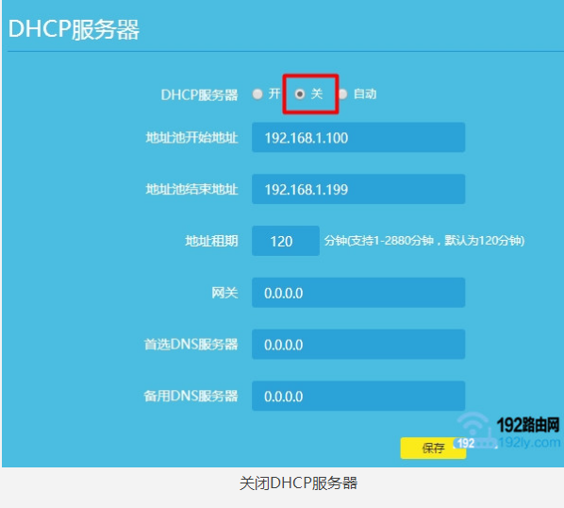Click the 地址池结束地址 input field
The height and width of the screenshot is (508, 564).
pyautogui.click(x=358, y=189)
